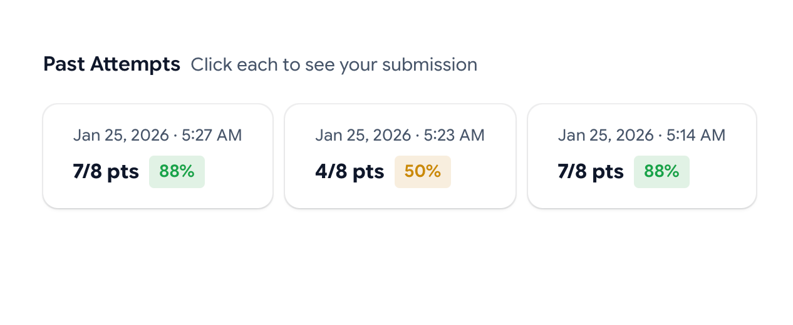Select 7/8 pts in the 5:14 AM attempt
Image resolution: width=793 pixels, height=325 pixels.
click(x=591, y=172)
